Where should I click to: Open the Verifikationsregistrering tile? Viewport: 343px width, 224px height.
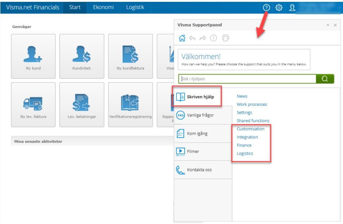point(130,105)
